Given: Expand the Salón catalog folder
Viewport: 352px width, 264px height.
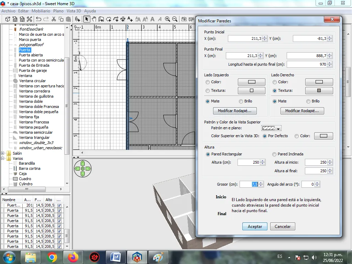Looking at the screenshot, I should click(3, 153).
